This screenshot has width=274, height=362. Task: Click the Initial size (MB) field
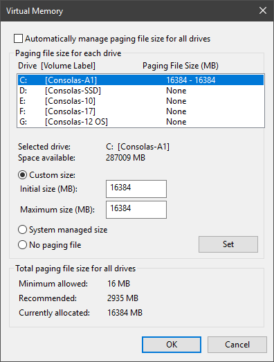coord(136,189)
